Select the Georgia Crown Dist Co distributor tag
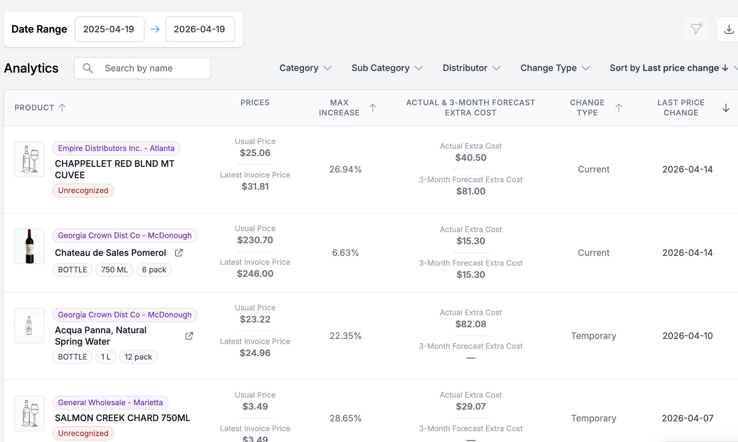Screen dimensions: 738x442 coord(125,235)
